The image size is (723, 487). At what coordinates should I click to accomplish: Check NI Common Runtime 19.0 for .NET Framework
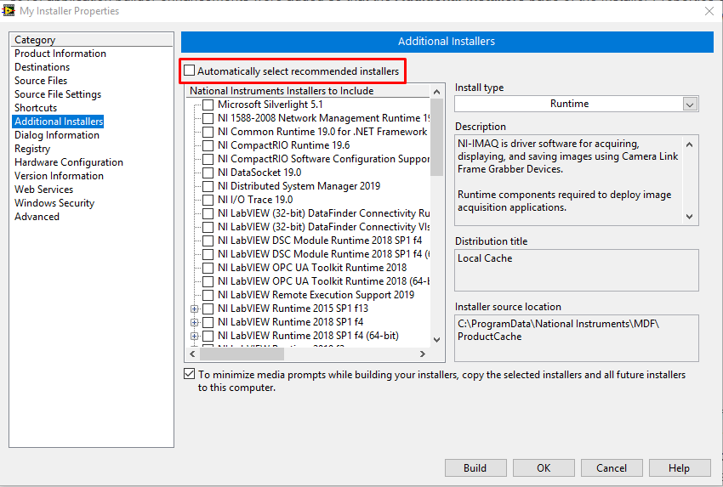click(208, 132)
